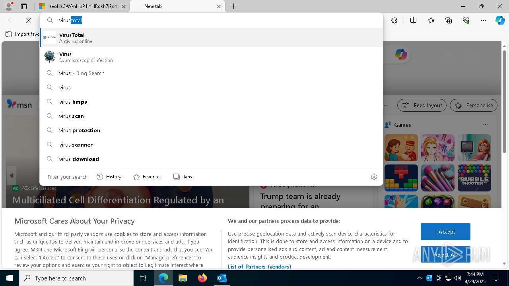Open volume control in tray
The width and height of the screenshot is (509, 286).
(x=457, y=278)
